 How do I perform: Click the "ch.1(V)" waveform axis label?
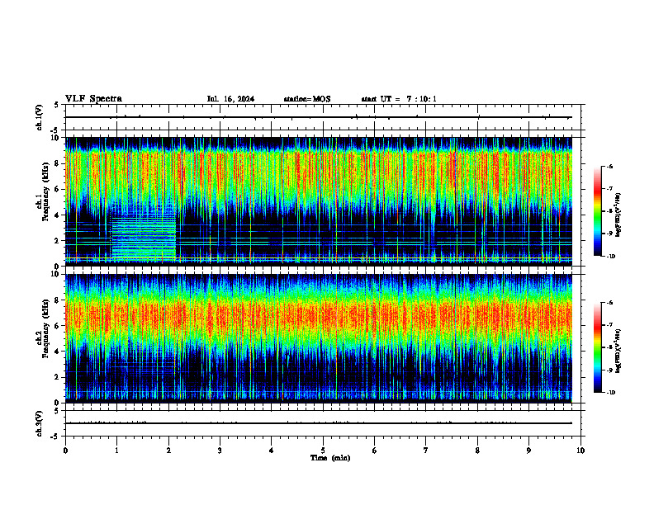(40, 117)
